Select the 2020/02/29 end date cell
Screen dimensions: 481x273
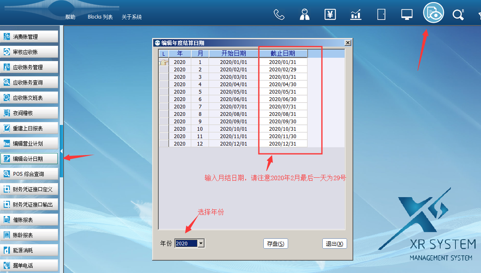pos(283,70)
